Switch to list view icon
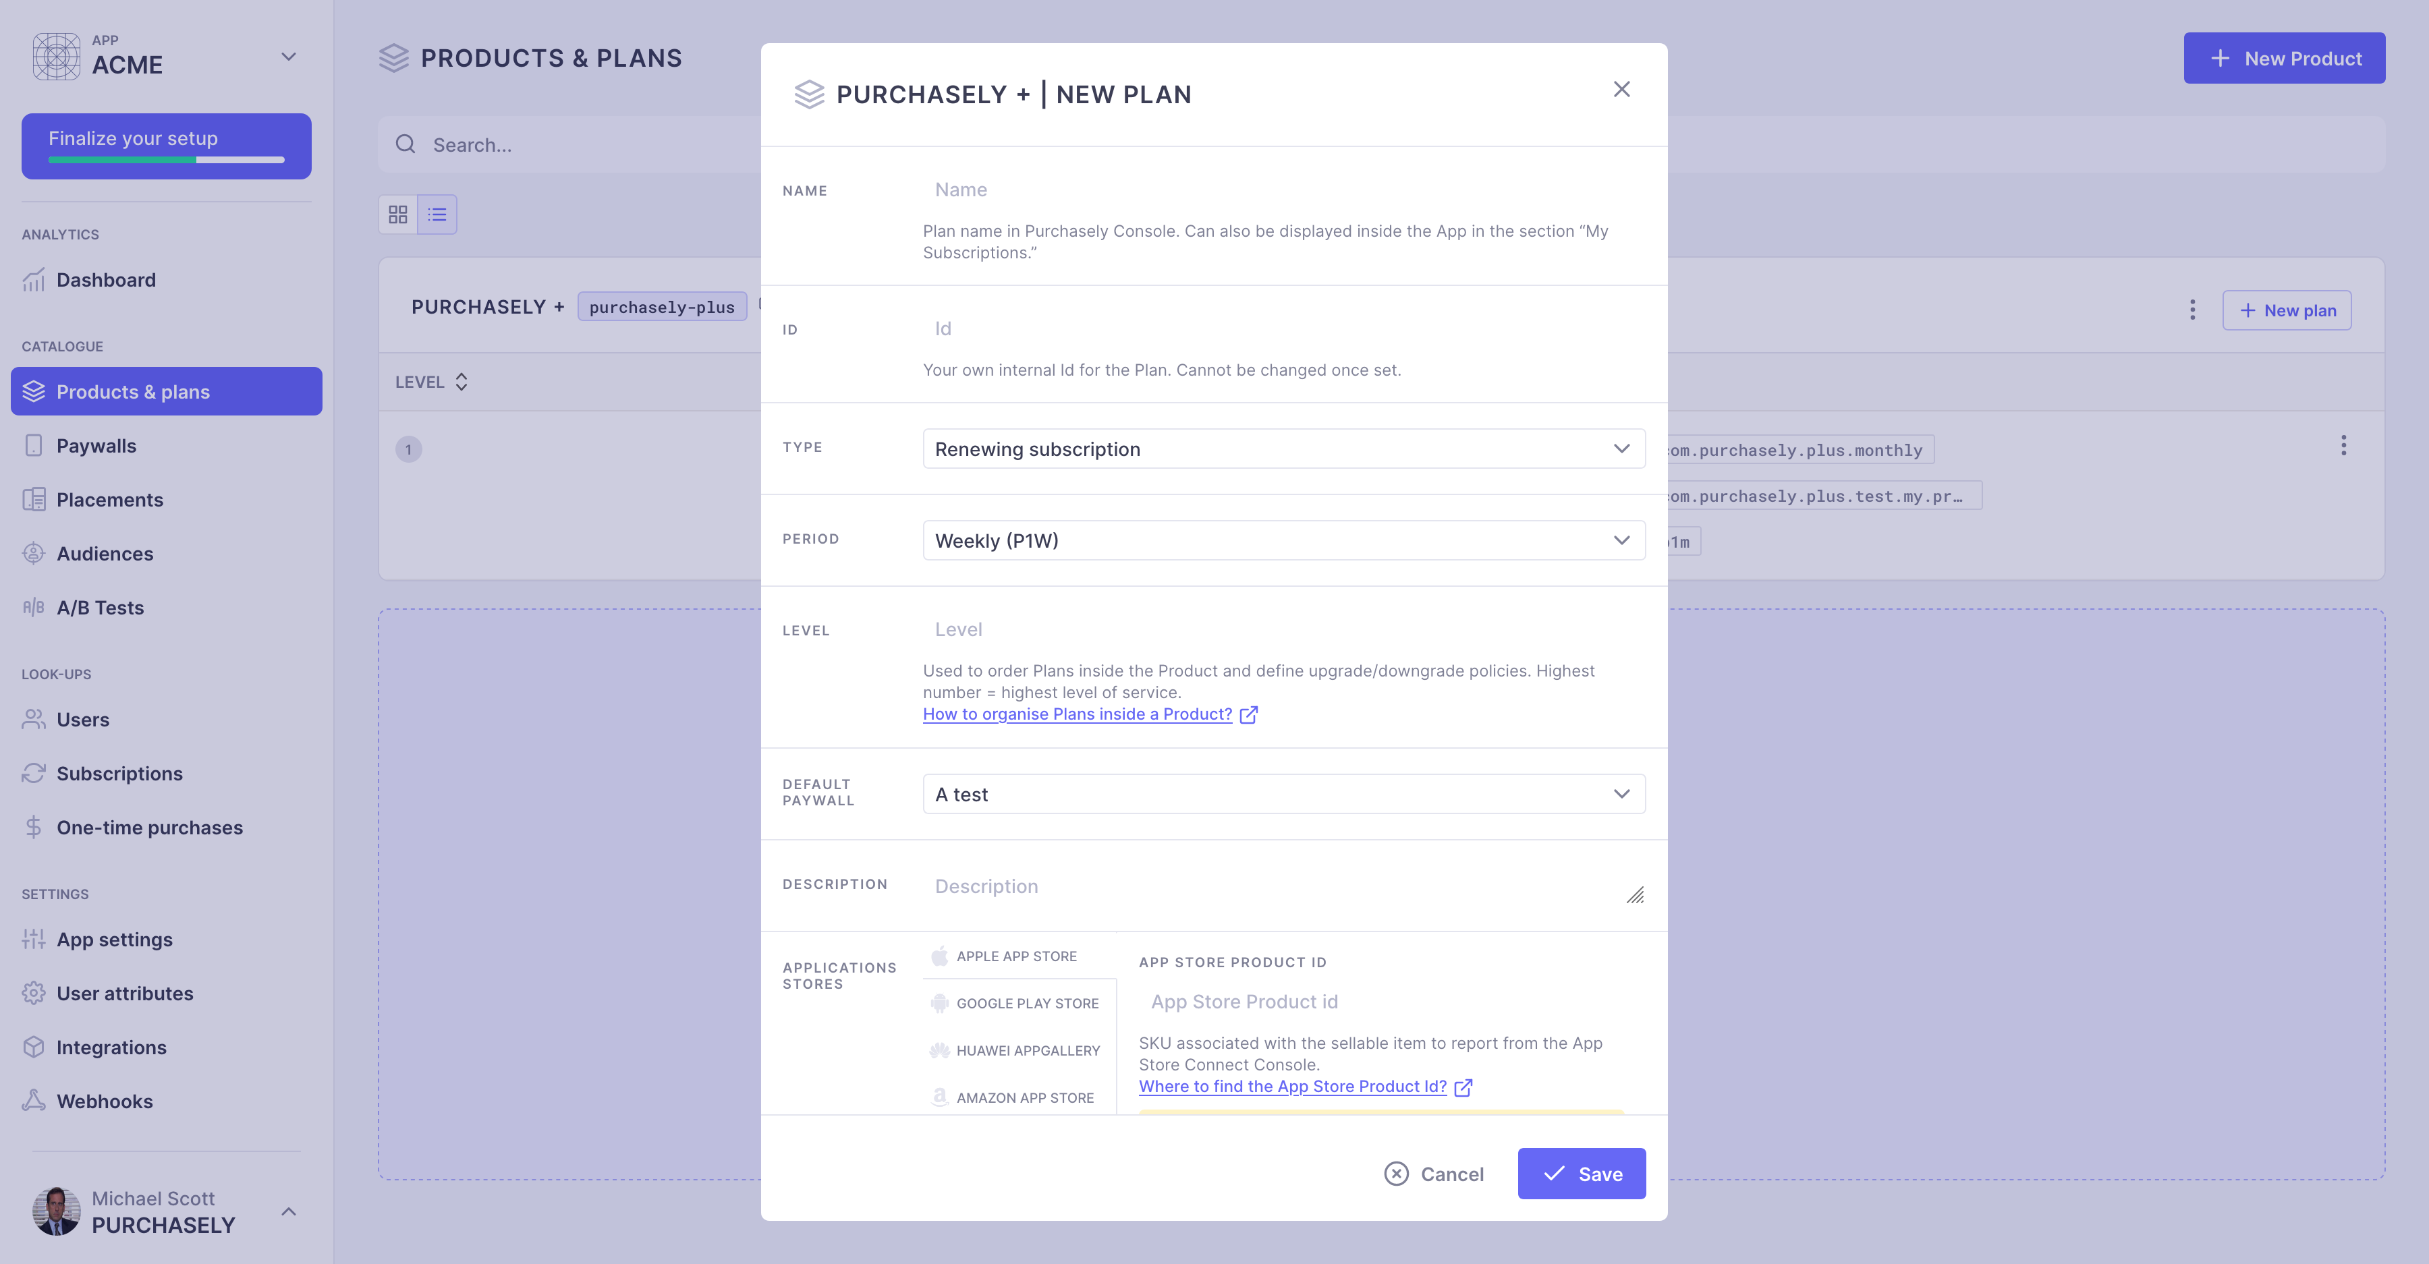 (437, 215)
